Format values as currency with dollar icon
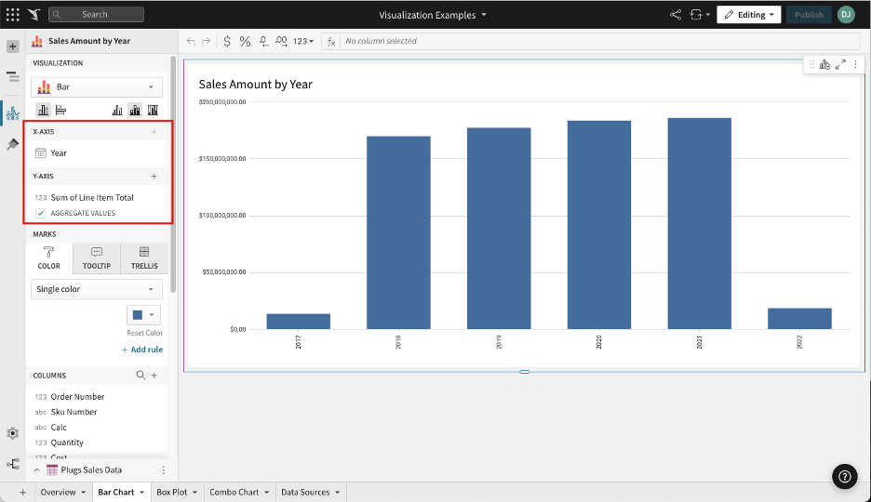 (x=227, y=41)
